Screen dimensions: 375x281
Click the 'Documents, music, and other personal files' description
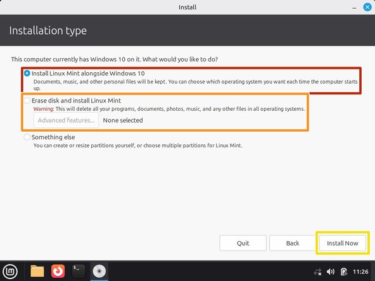(195, 85)
